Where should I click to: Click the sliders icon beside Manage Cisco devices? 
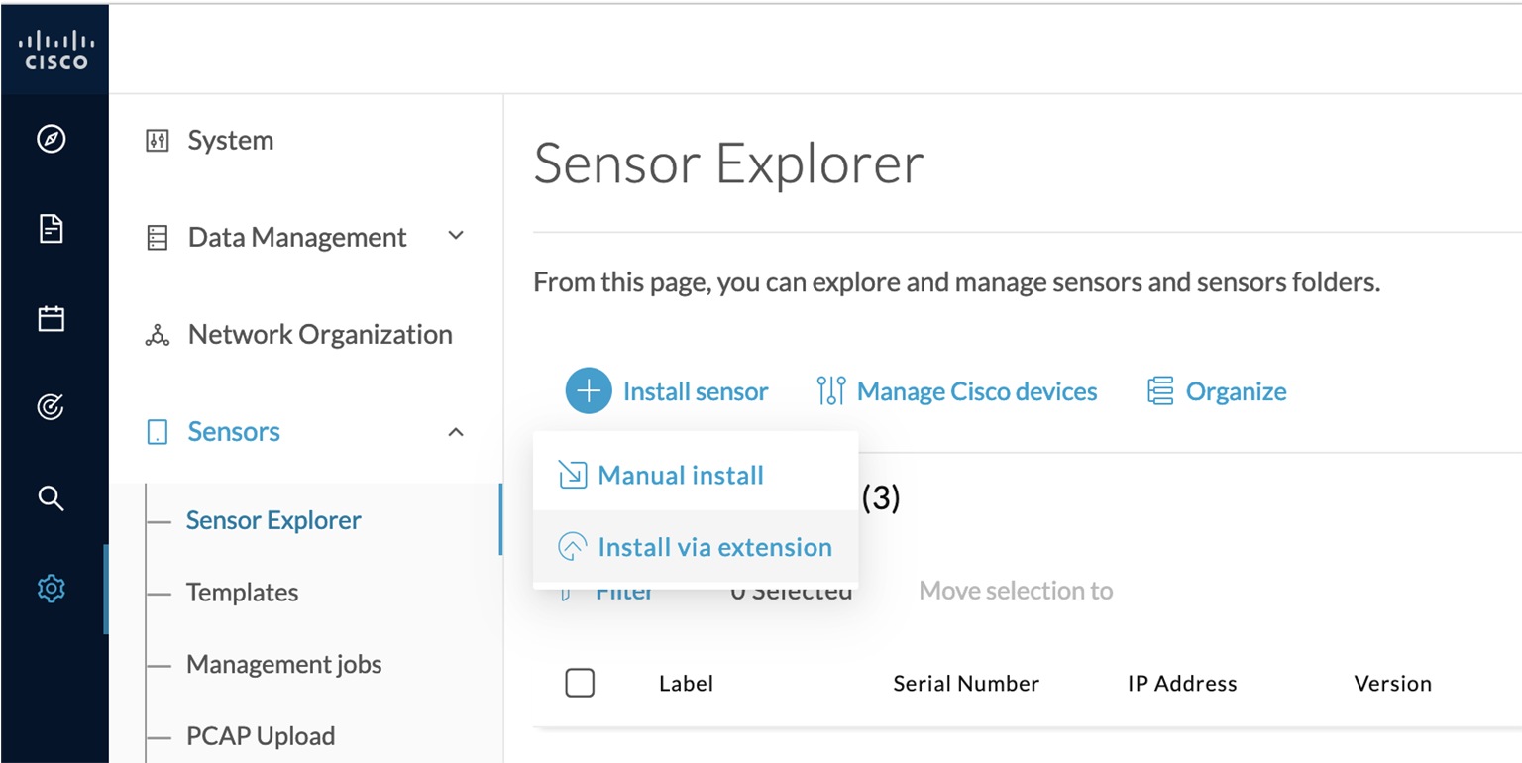pos(833,390)
